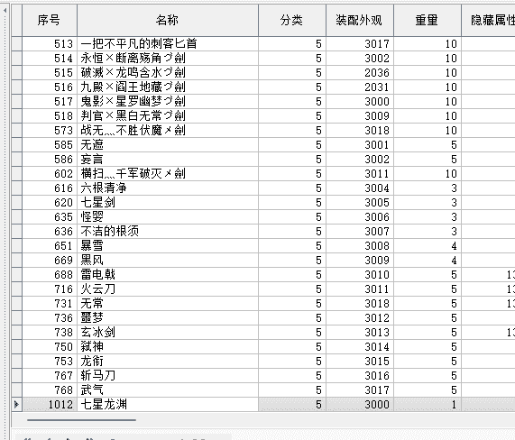The height and width of the screenshot is (440, 515).
Task: Select cell 一把不平凡的刺客匕首
Action: click(168, 43)
